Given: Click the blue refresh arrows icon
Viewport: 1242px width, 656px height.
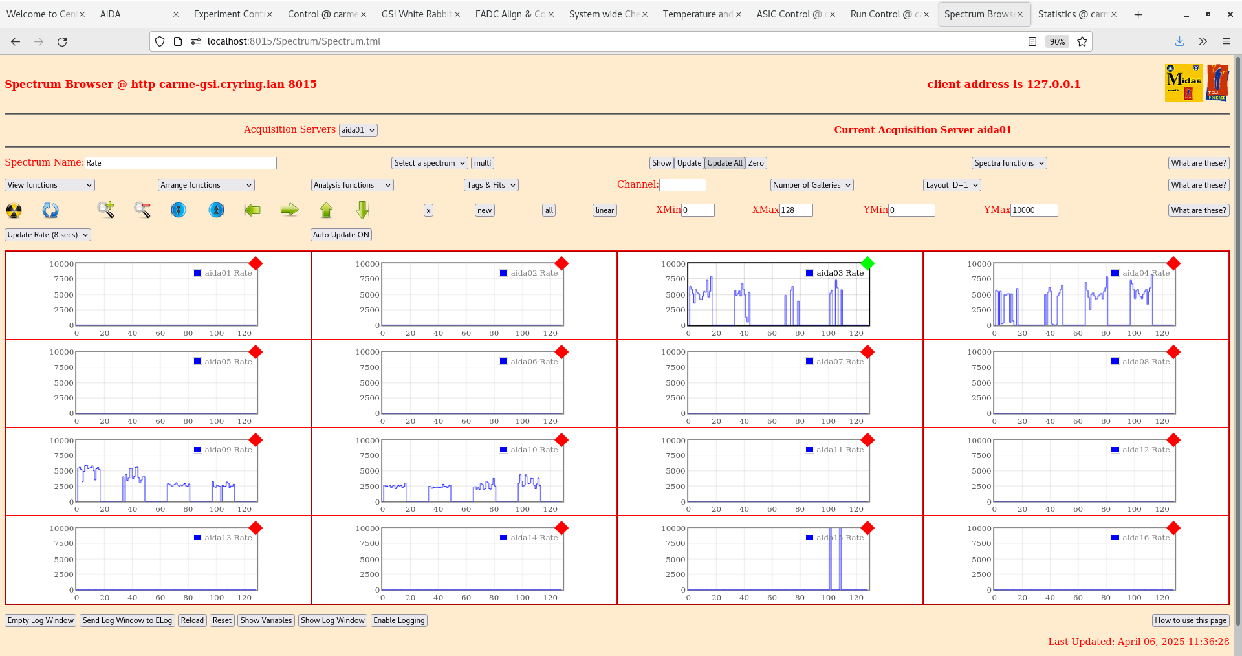Looking at the screenshot, I should (x=50, y=210).
